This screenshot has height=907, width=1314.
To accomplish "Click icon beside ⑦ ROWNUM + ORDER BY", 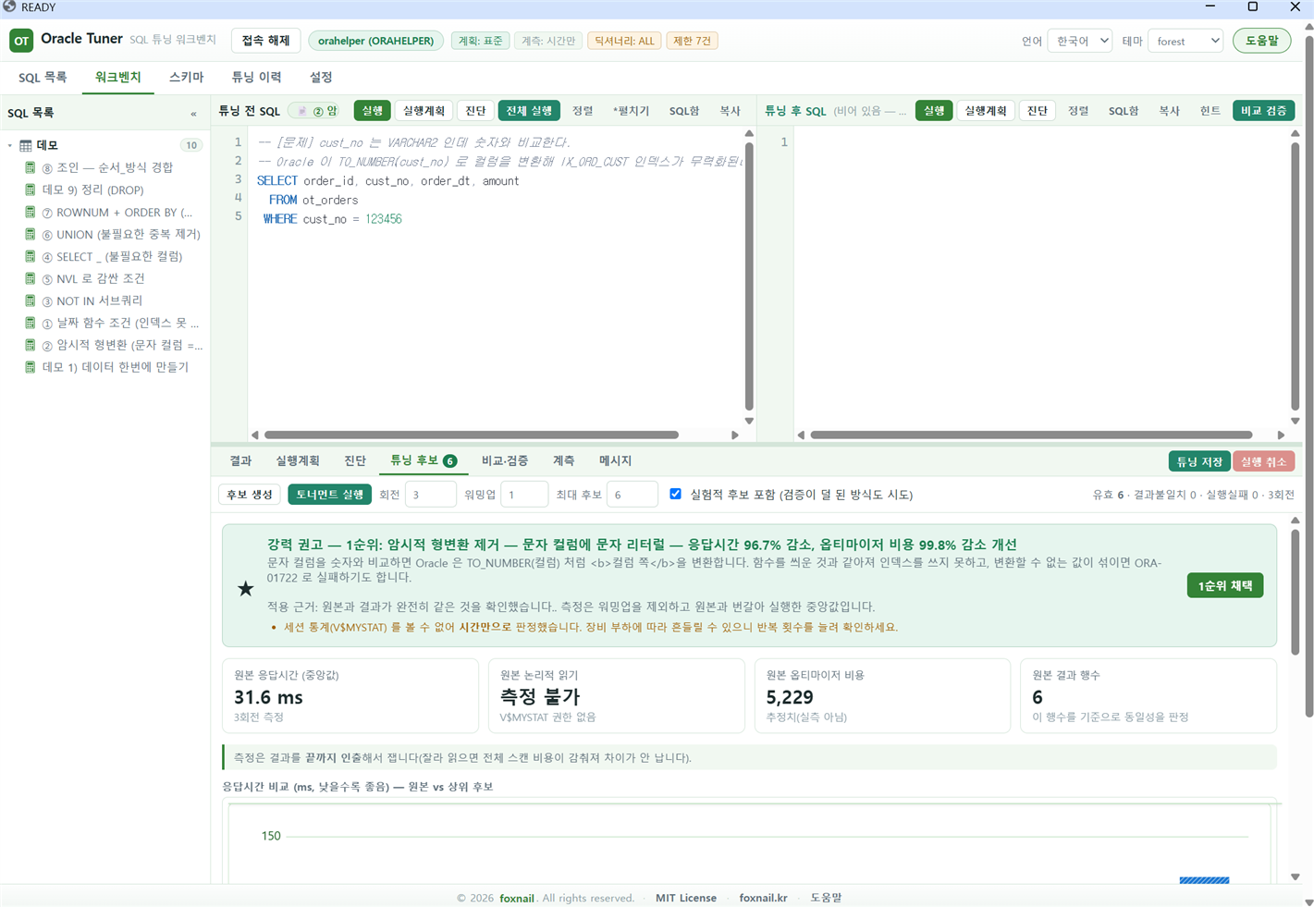I will (31, 212).
